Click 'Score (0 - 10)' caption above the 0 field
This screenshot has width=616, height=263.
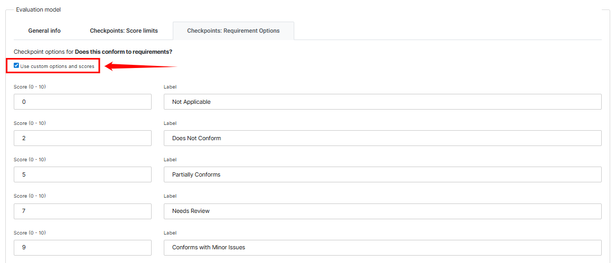point(30,86)
